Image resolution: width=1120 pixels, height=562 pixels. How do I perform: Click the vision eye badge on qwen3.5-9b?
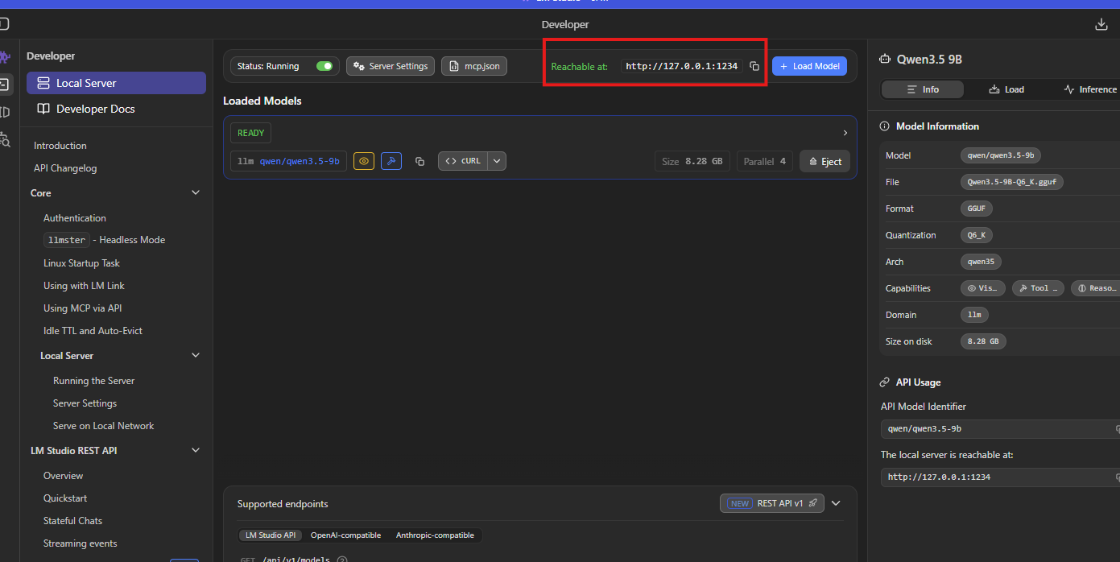364,161
